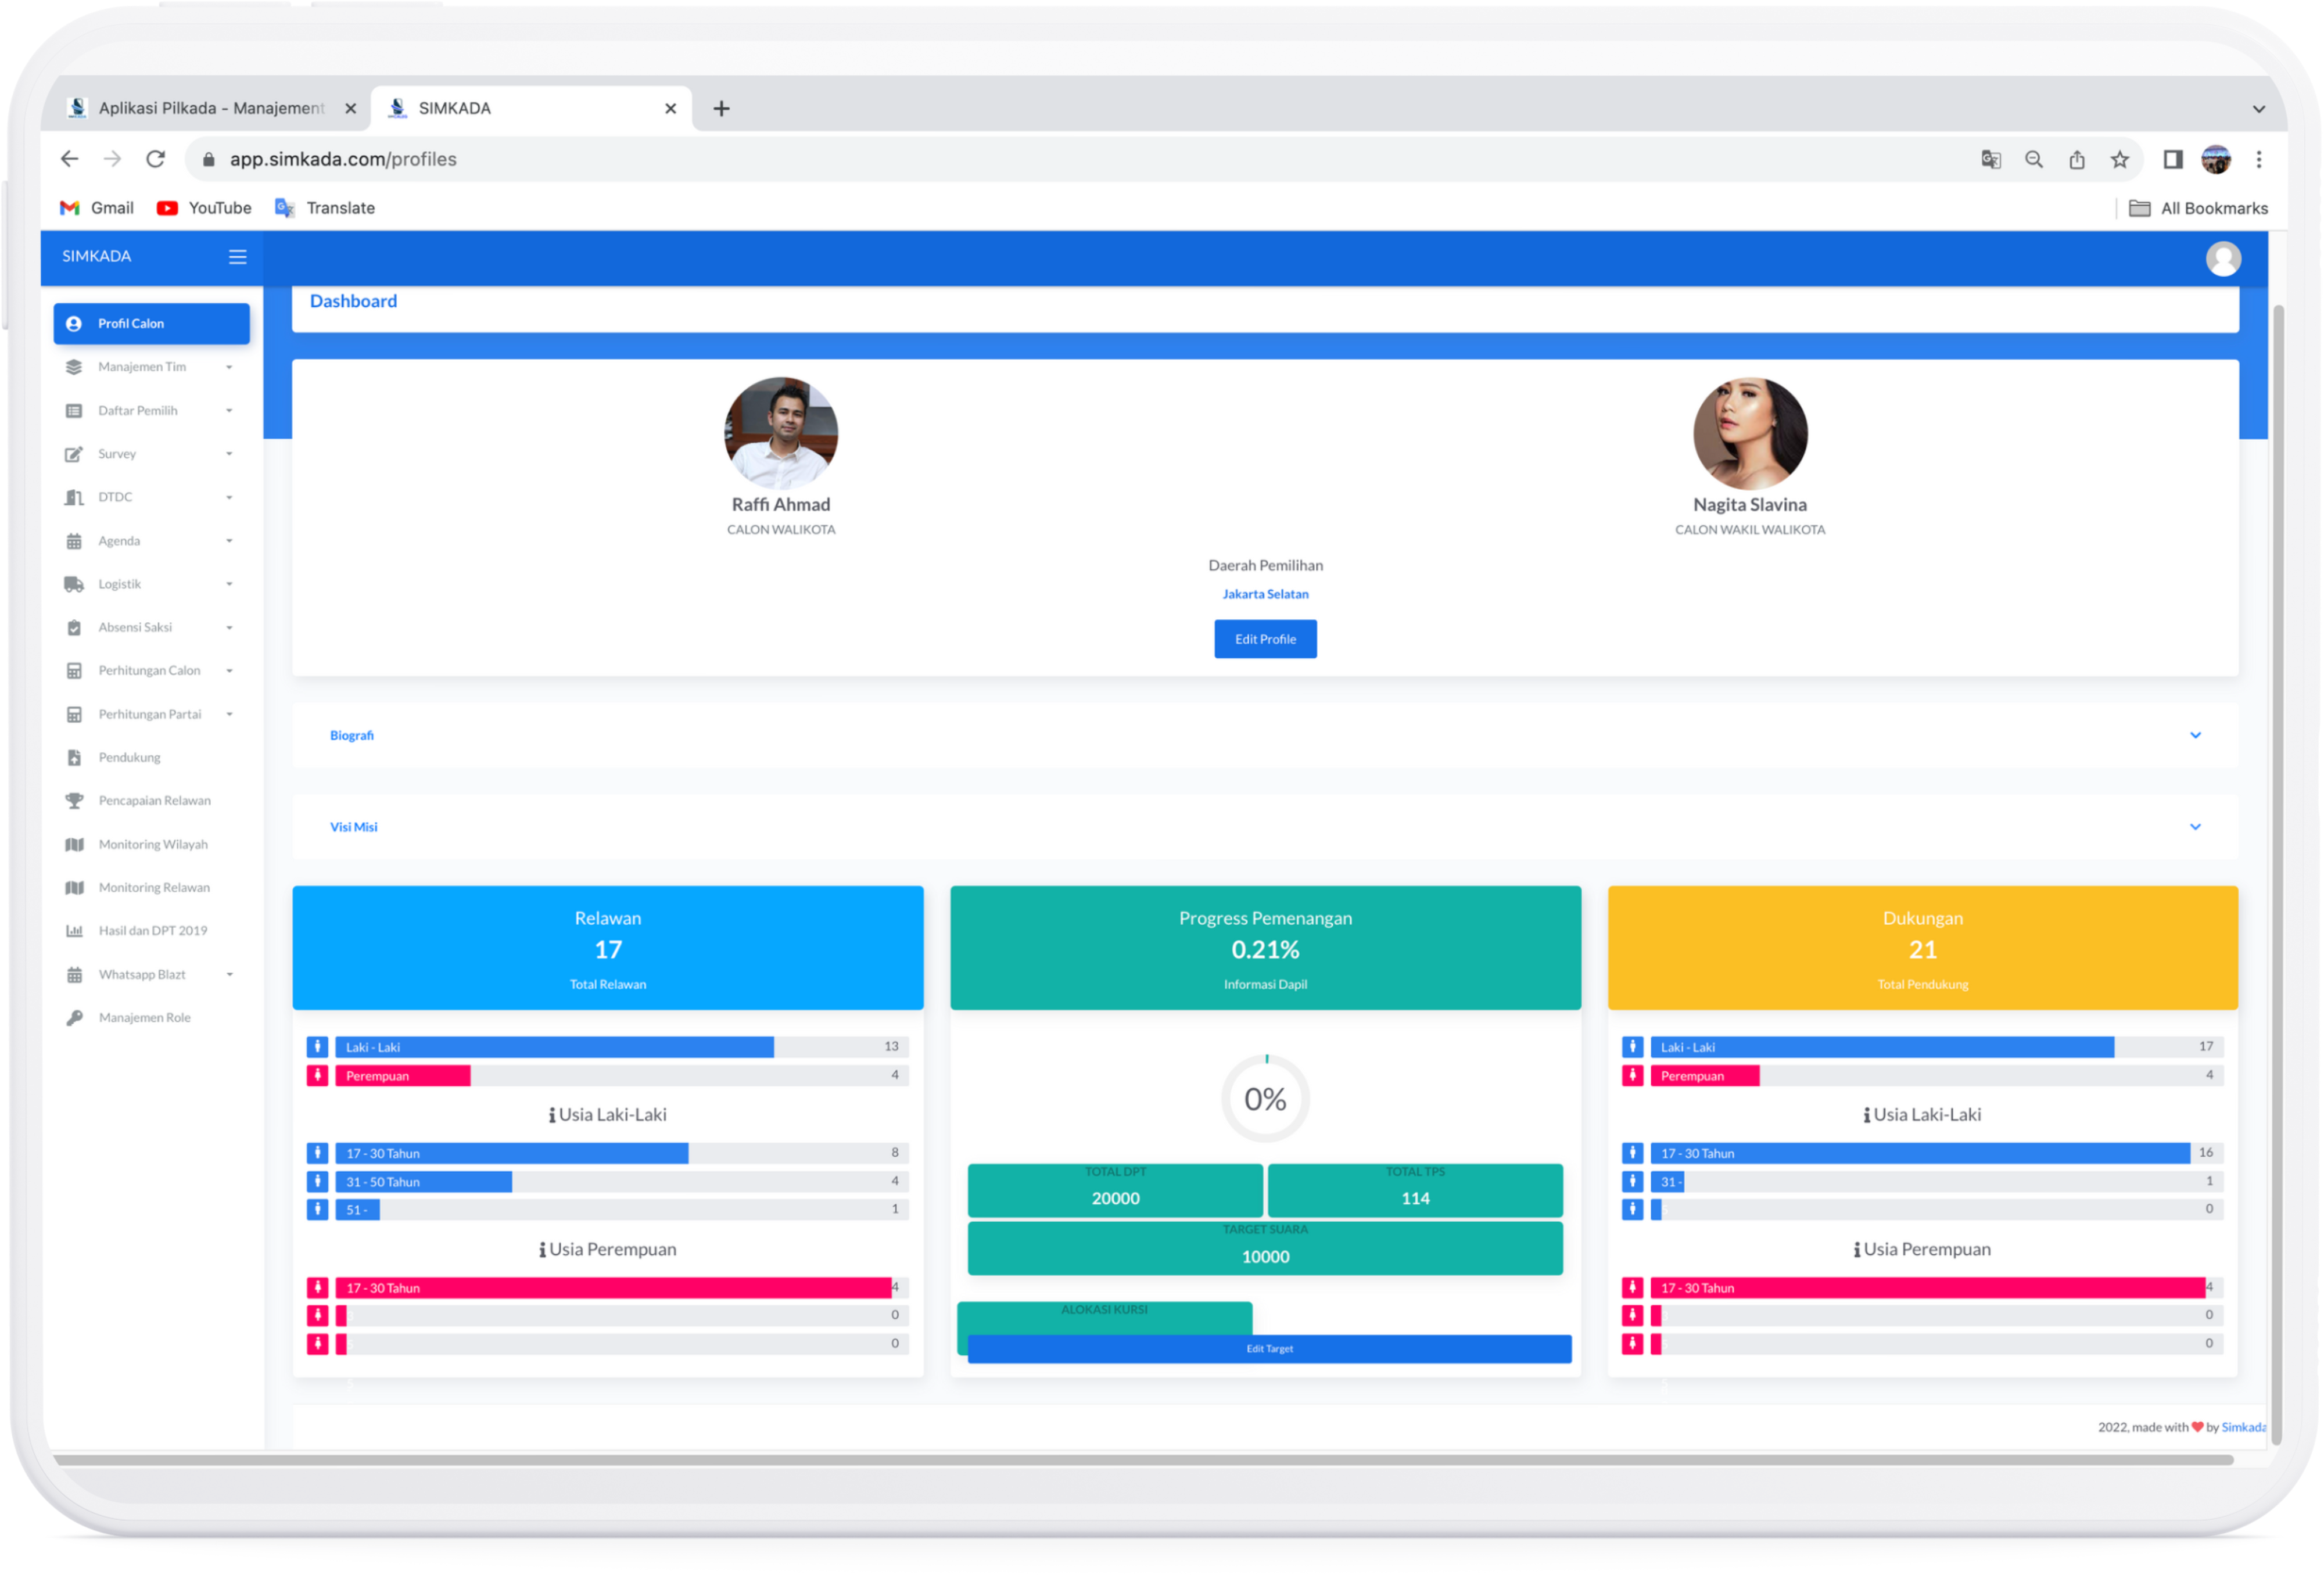Click the Pencapaian Relawan trophy icon
Screen dimensions: 2324x1575
pyautogui.click(x=74, y=801)
